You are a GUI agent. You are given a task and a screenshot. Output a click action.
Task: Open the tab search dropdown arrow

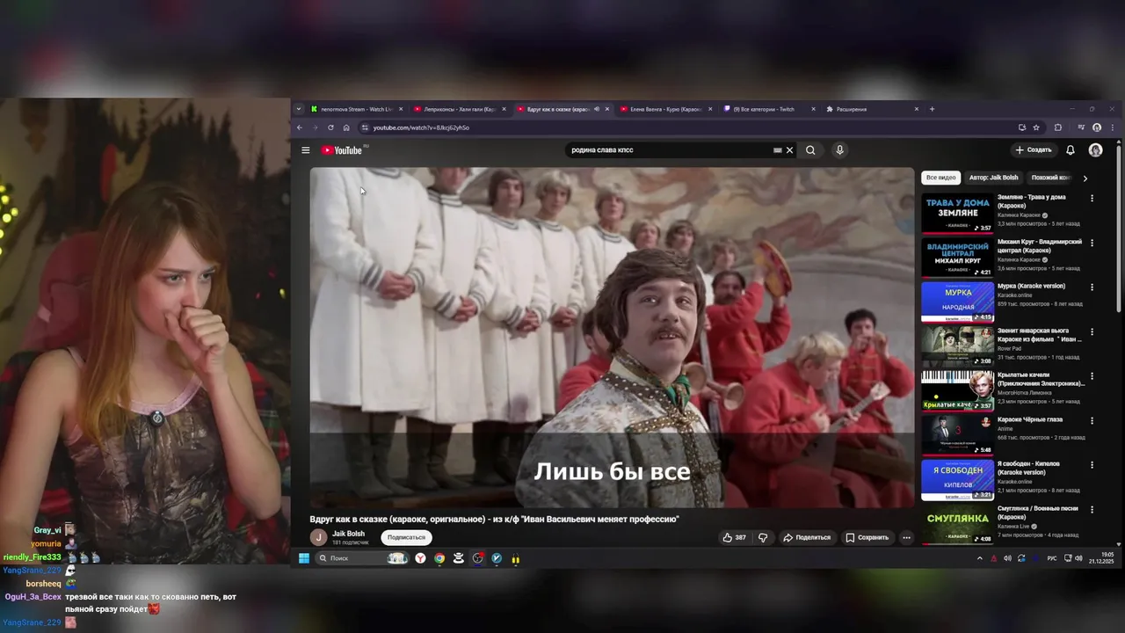point(299,109)
